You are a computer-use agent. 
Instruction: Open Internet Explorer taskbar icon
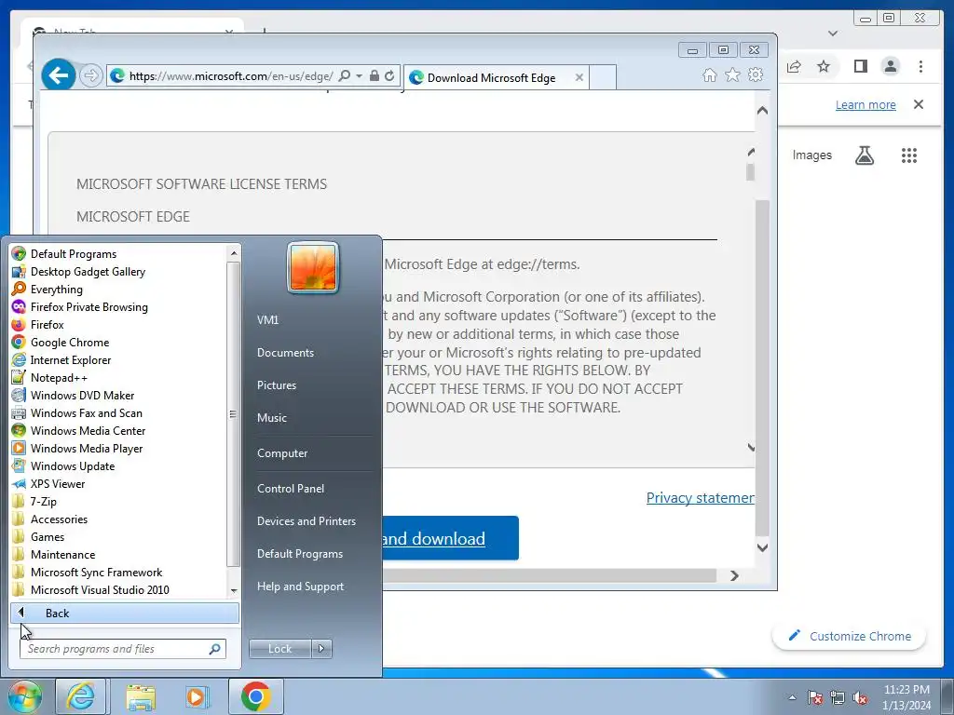pyautogui.click(x=81, y=696)
